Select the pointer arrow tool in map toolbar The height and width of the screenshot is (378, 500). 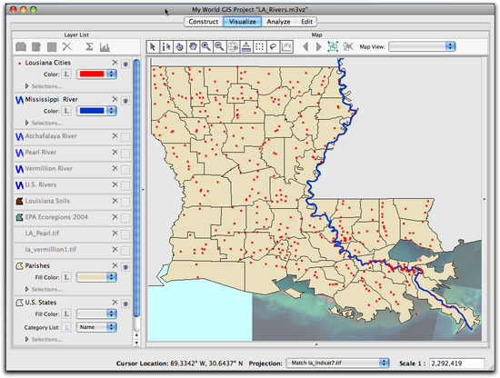pos(153,47)
